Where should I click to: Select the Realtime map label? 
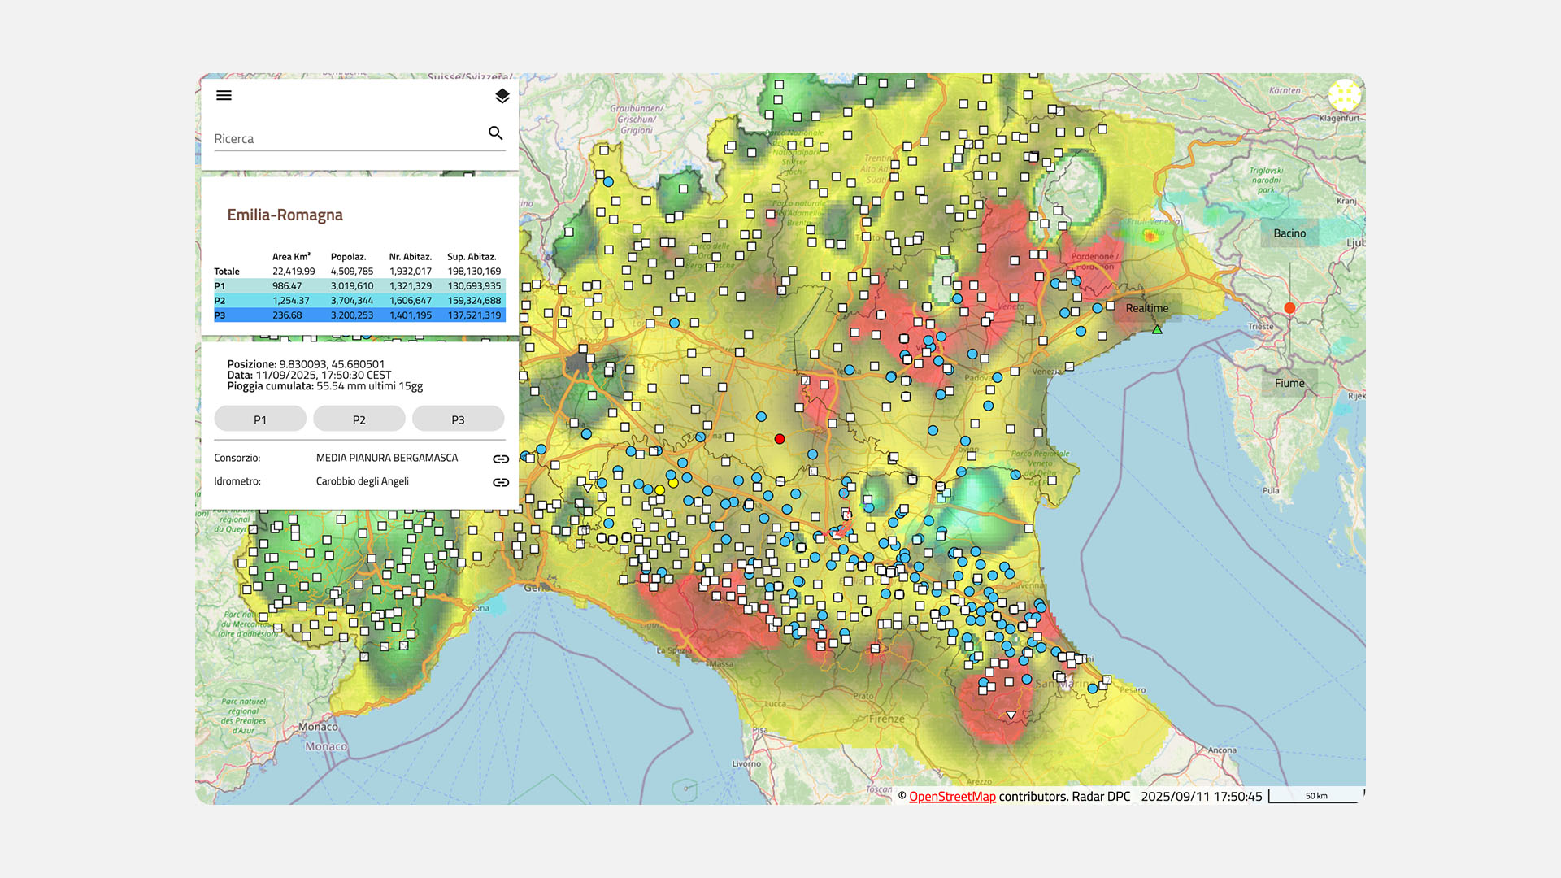(x=1146, y=308)
